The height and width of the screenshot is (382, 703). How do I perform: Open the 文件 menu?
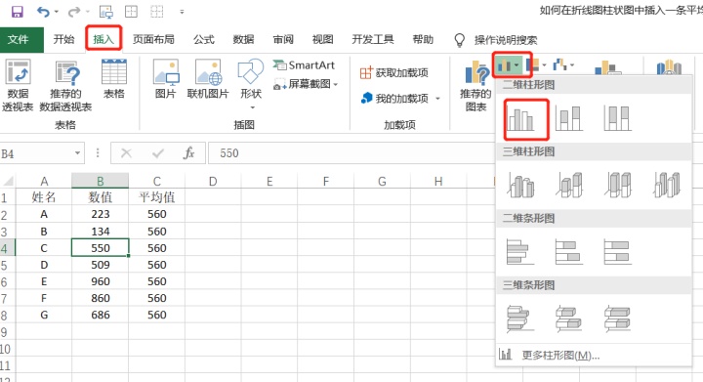coord(19,39)
